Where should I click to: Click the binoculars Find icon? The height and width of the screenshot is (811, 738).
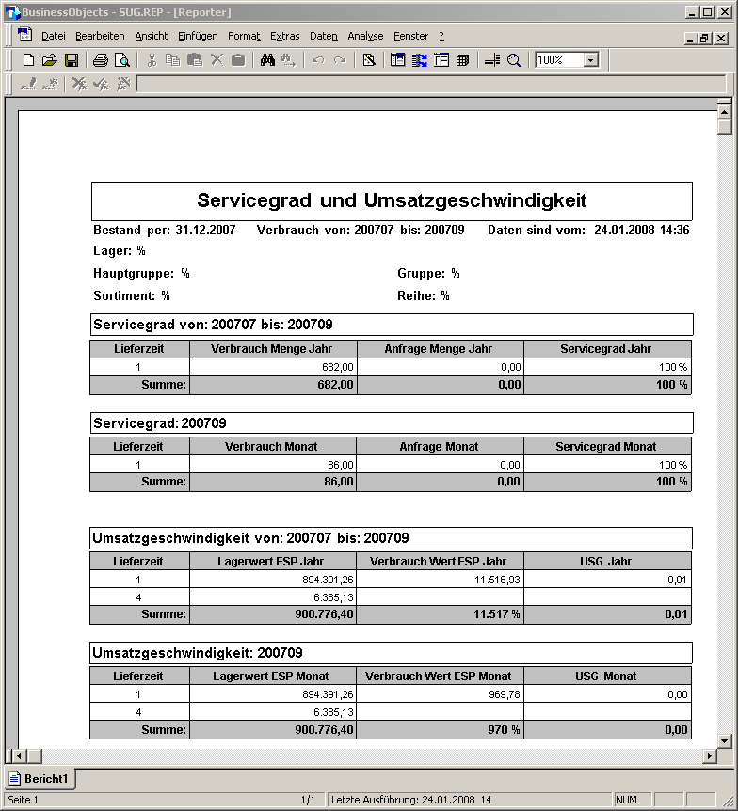pyautogui.click(x=267, y=60)
